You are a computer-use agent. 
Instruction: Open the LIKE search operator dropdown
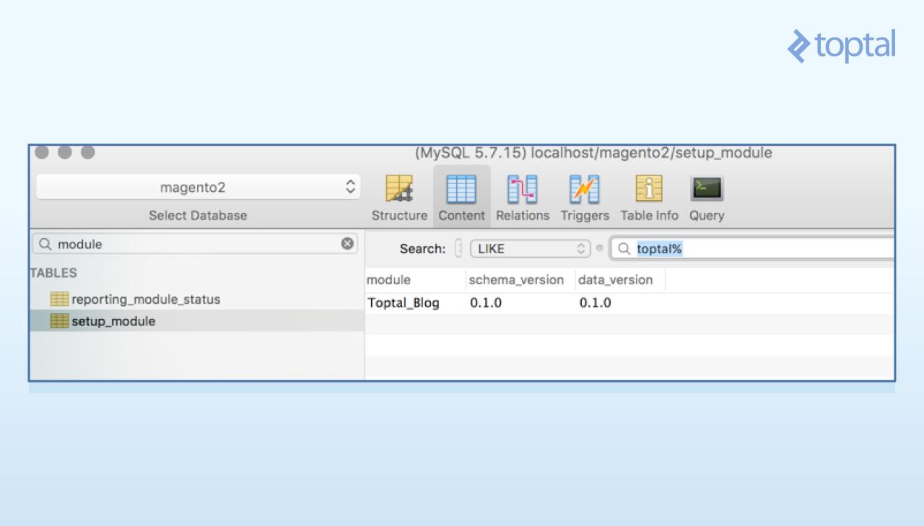(x=531, y=248)
